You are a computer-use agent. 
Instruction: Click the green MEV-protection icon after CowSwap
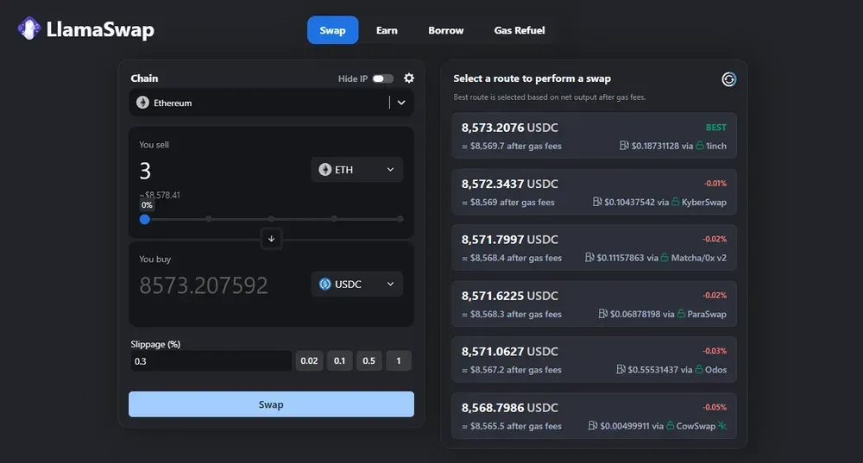click(722, 426)
